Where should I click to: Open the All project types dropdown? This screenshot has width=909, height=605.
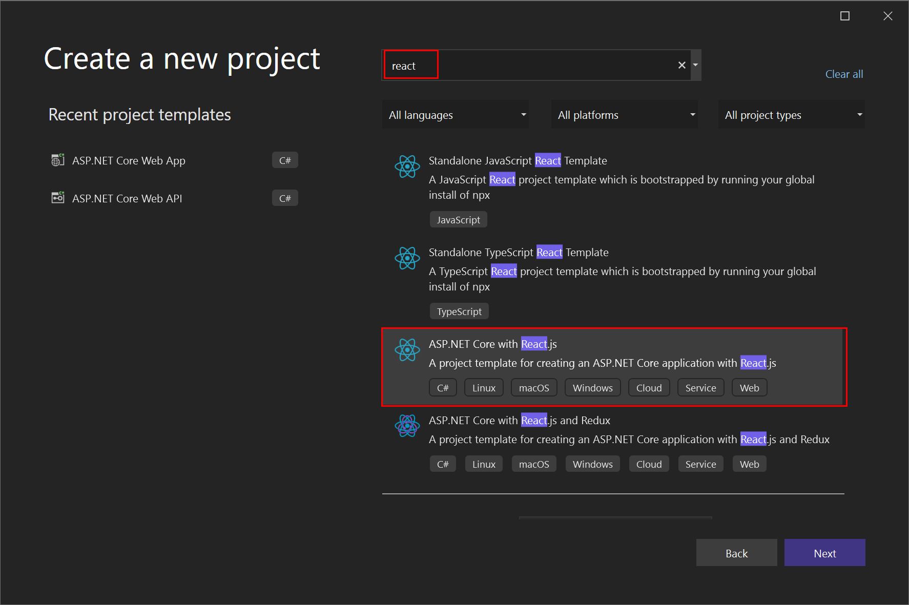tap(791, 114)
